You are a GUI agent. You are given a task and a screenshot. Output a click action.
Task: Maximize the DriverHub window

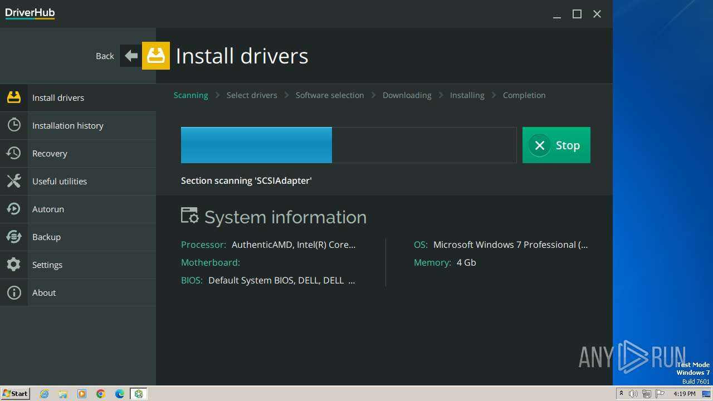click(x=577, y=14)
